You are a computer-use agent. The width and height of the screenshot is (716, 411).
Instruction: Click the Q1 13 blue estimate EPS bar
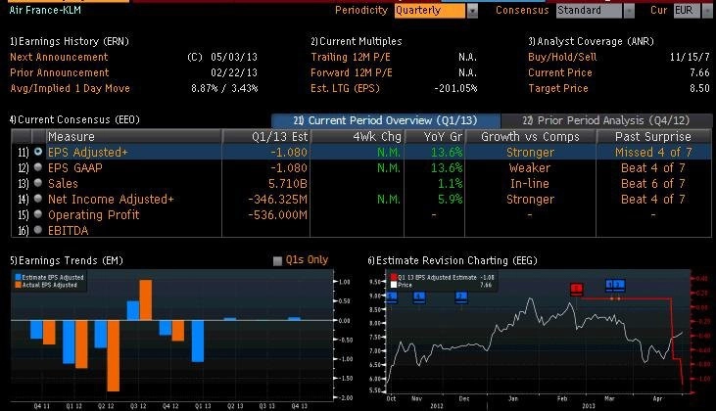tap(198, 342)
